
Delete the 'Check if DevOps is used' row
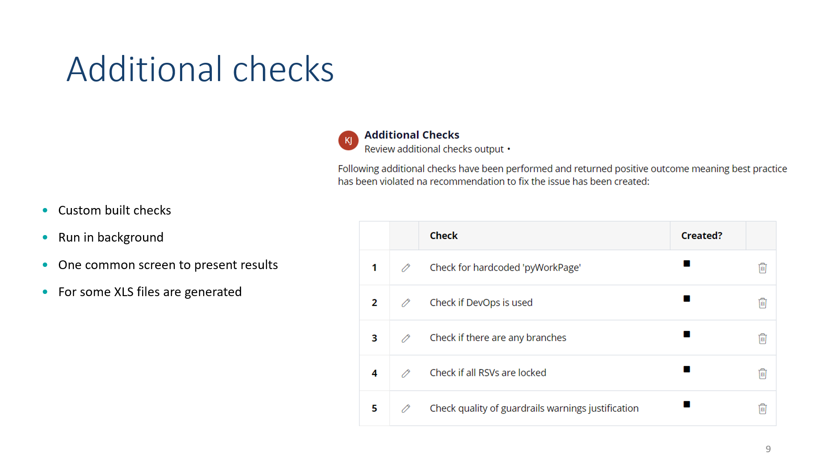pyautogui.click(x=762, y=303)
